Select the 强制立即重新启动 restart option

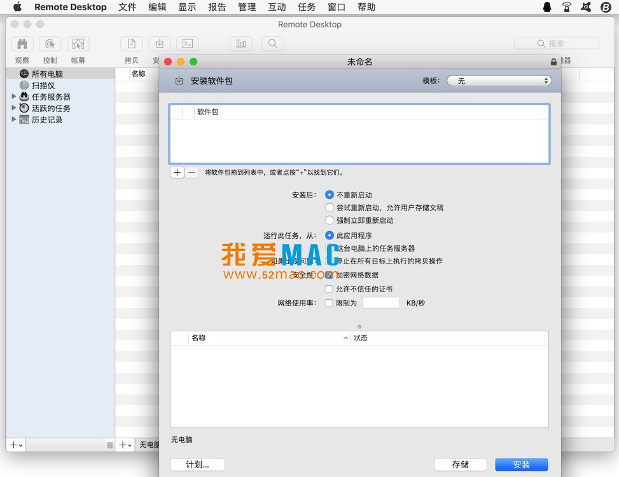click(330, 220)
